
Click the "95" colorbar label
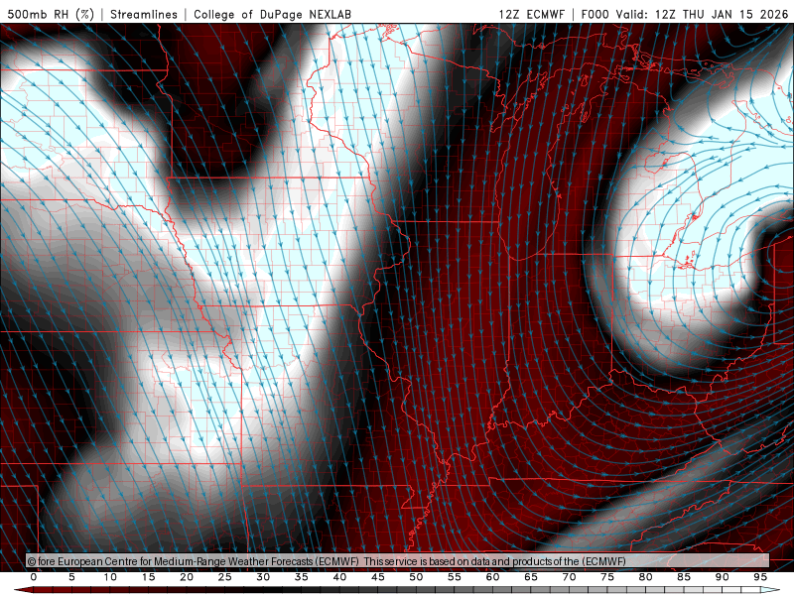760,577
